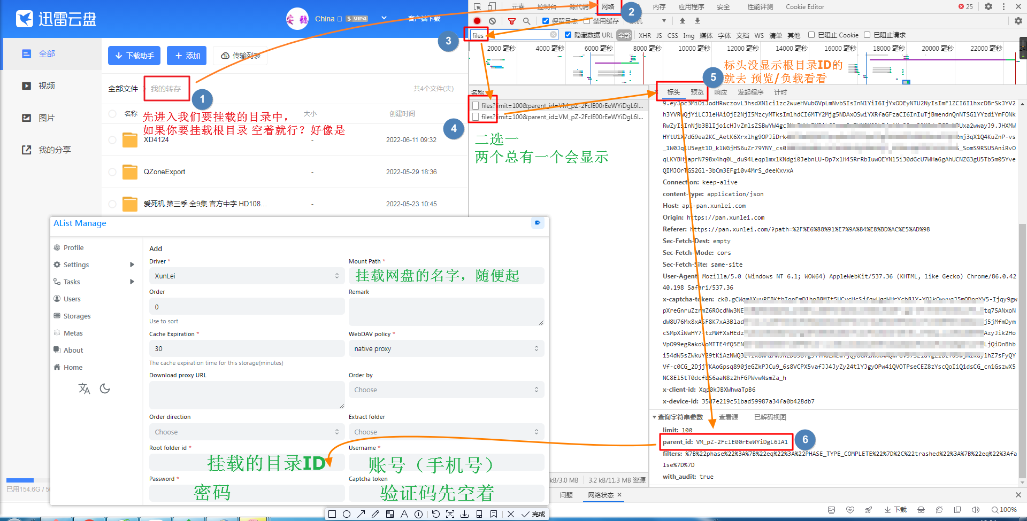Click the 添加 add button

(x=187, y=56)
